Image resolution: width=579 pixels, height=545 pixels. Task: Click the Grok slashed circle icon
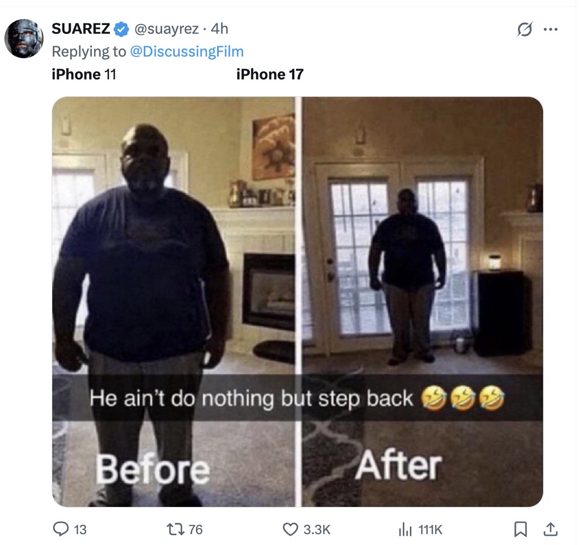click(x=525, y=29)
